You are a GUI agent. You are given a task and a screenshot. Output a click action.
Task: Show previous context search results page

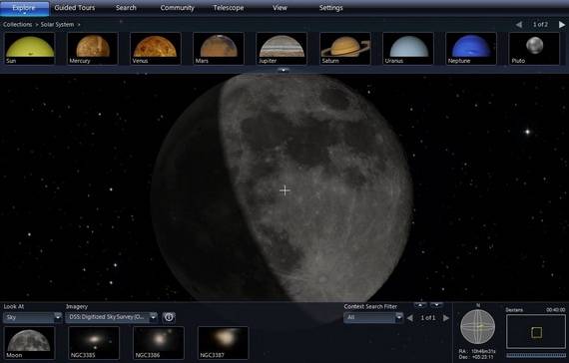tap(409, 318)
